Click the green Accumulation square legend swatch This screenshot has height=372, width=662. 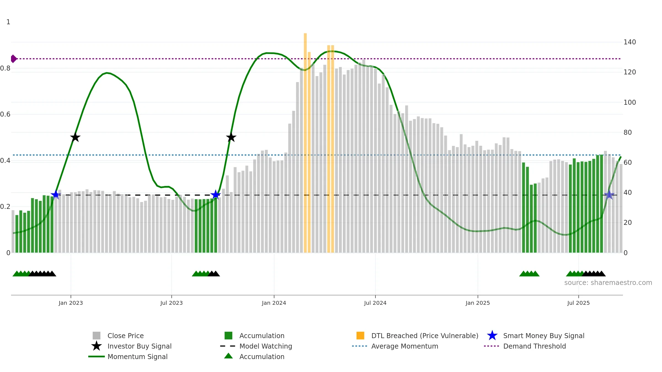point(228,336)
